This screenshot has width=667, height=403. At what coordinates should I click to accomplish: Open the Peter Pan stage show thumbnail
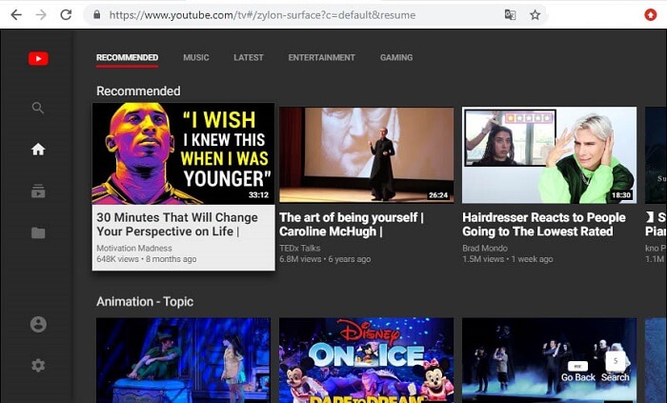(x=183, y=360)
